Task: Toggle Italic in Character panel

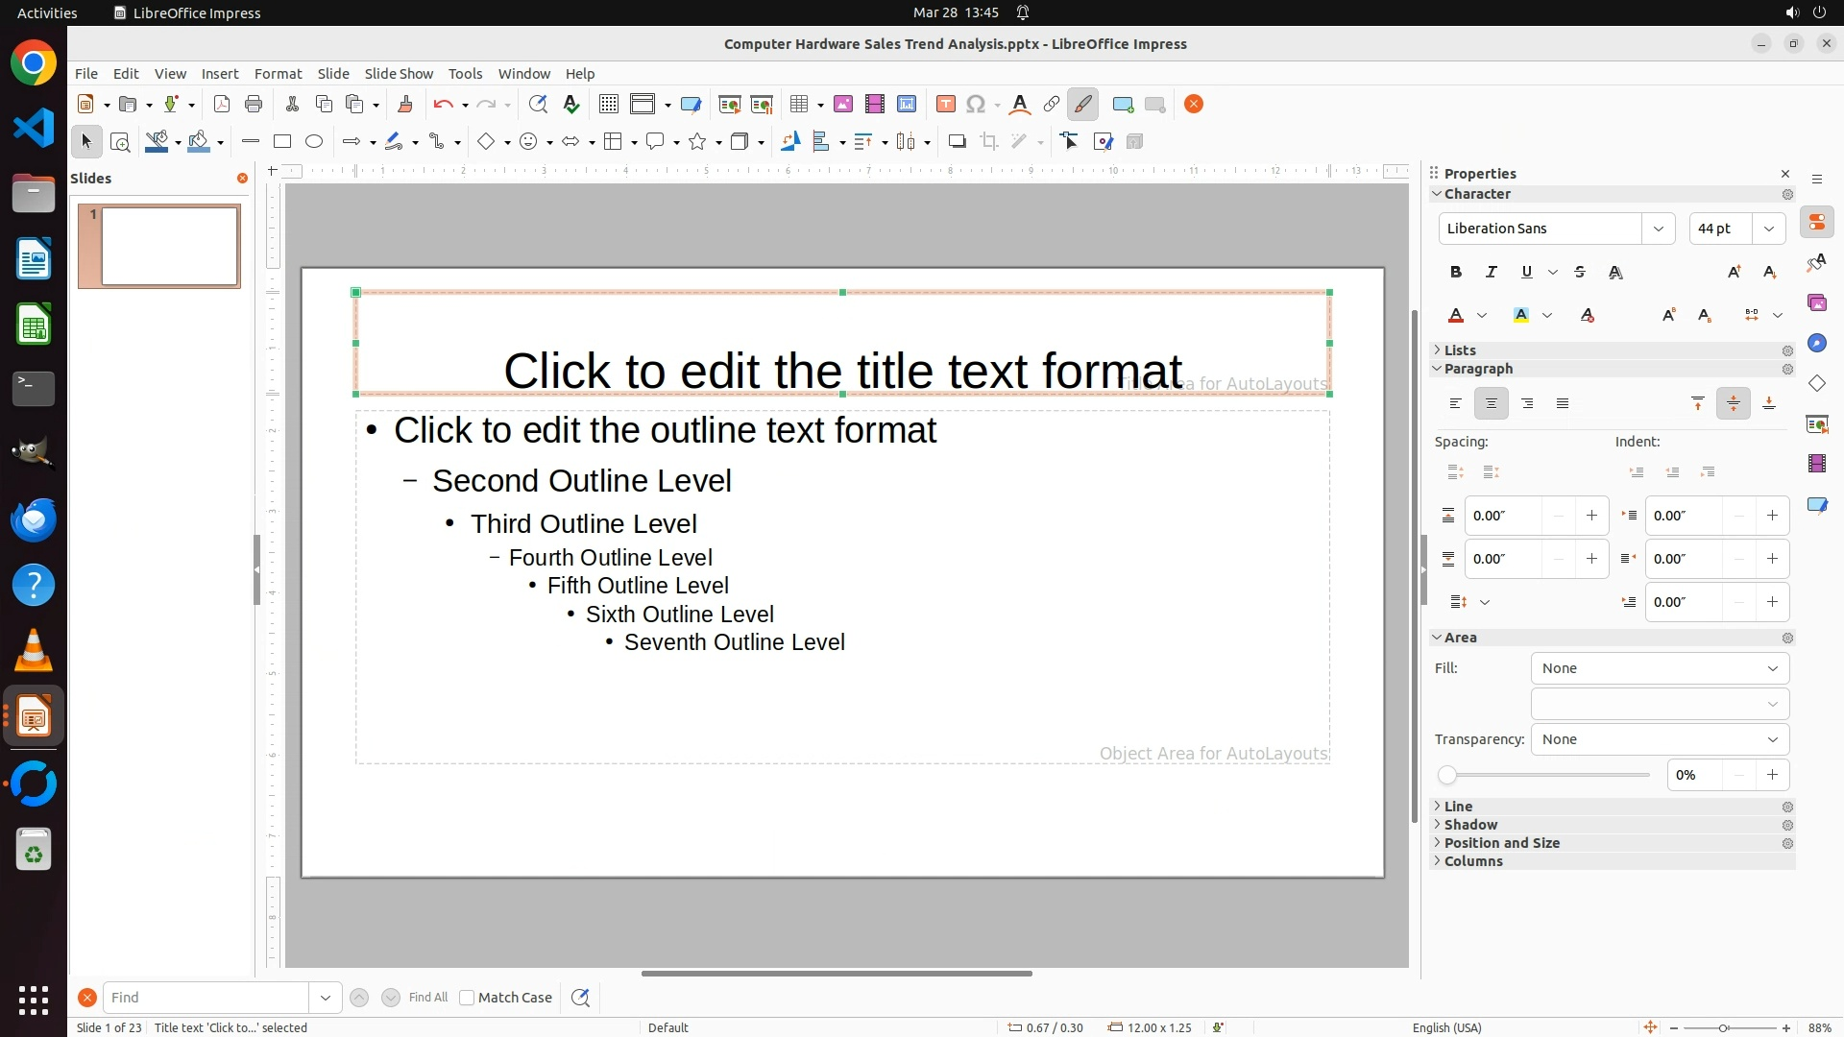Action: [x=1492, y=273]
